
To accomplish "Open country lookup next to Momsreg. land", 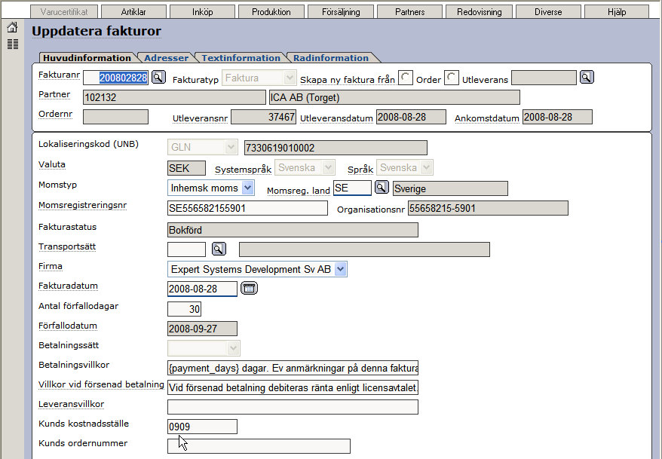I will point(382,188).
